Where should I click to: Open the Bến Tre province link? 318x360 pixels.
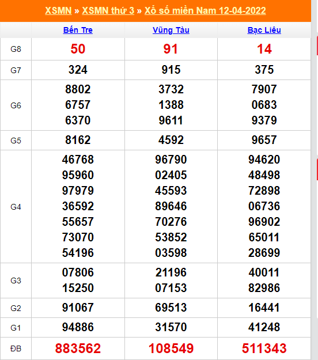[78, 30]
